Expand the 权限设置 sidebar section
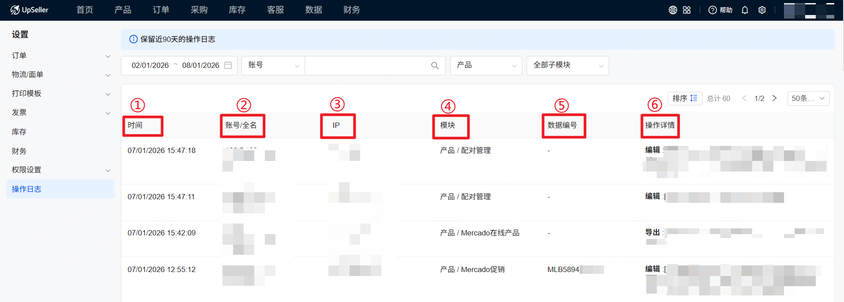The image size is (844, 302). (x=108, y=170)
